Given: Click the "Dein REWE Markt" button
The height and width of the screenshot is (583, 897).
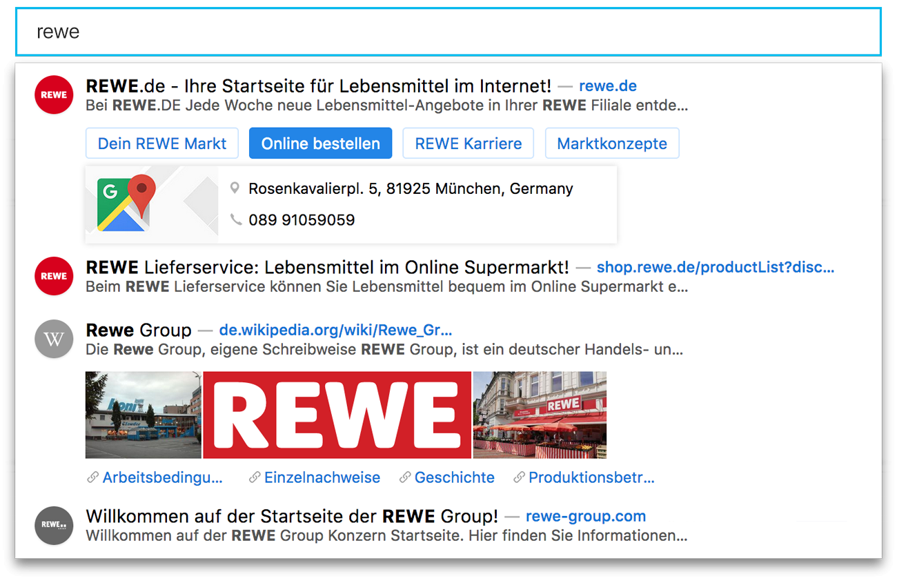Looking at the screenshot, I should [162, 144].
